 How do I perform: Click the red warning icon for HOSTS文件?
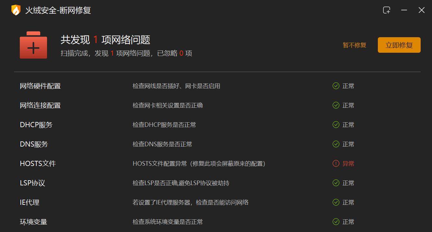click(336, 164)
